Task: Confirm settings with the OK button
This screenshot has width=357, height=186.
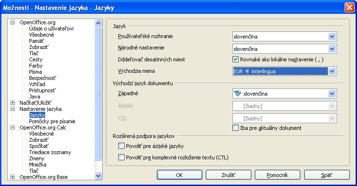Action: [x=179, y=175]
